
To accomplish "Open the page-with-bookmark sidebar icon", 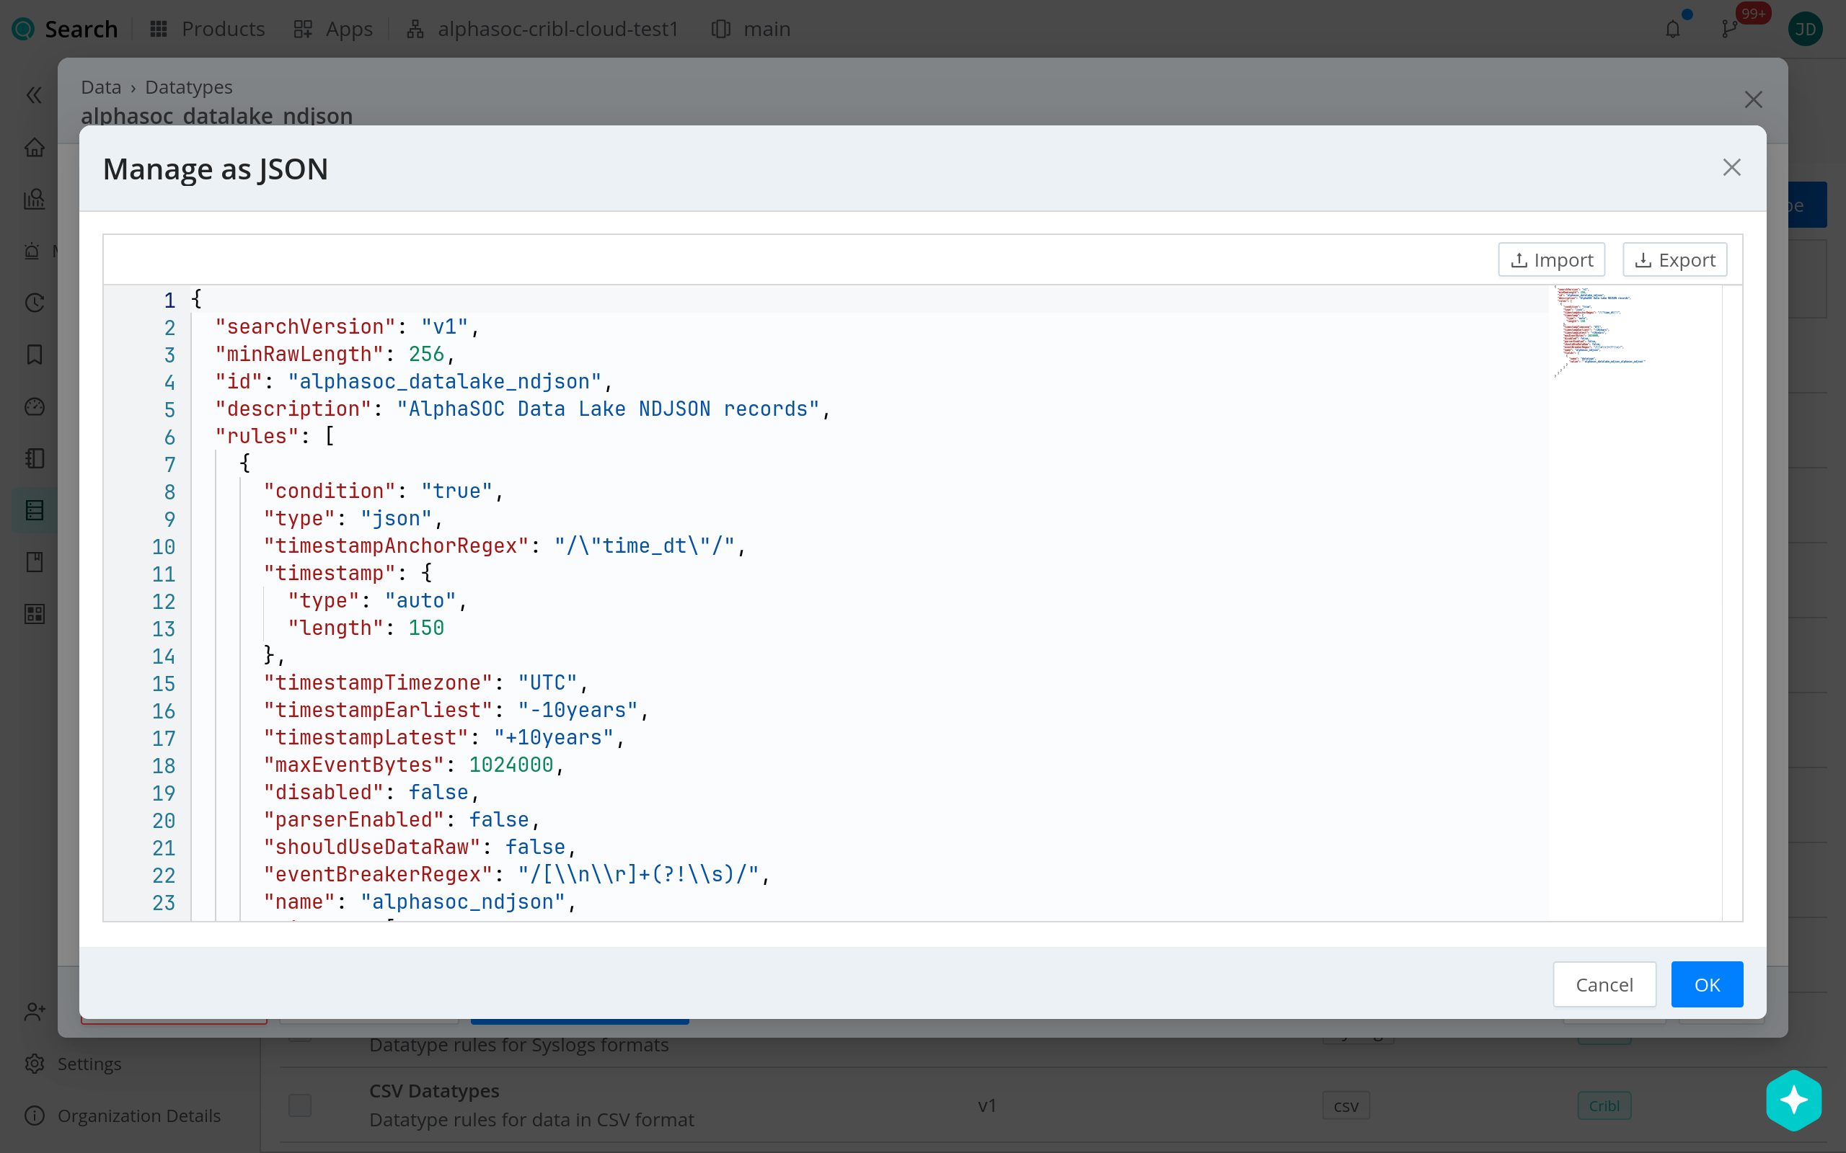I will (x=35, y=562).
